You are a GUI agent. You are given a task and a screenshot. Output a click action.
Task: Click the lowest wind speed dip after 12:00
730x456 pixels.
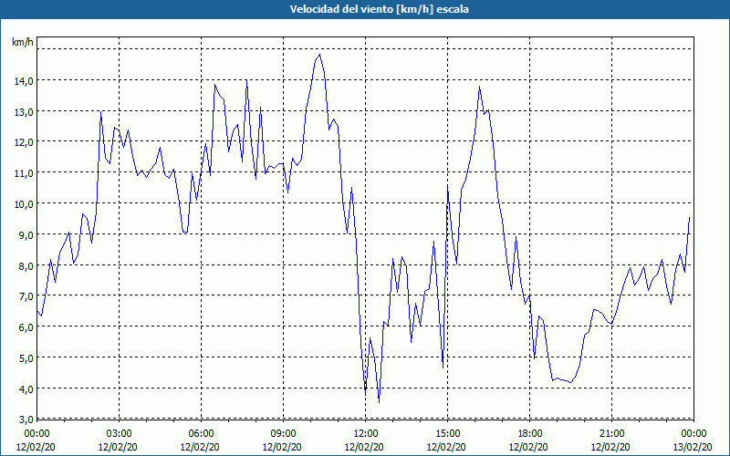click(x=379, y=402)
